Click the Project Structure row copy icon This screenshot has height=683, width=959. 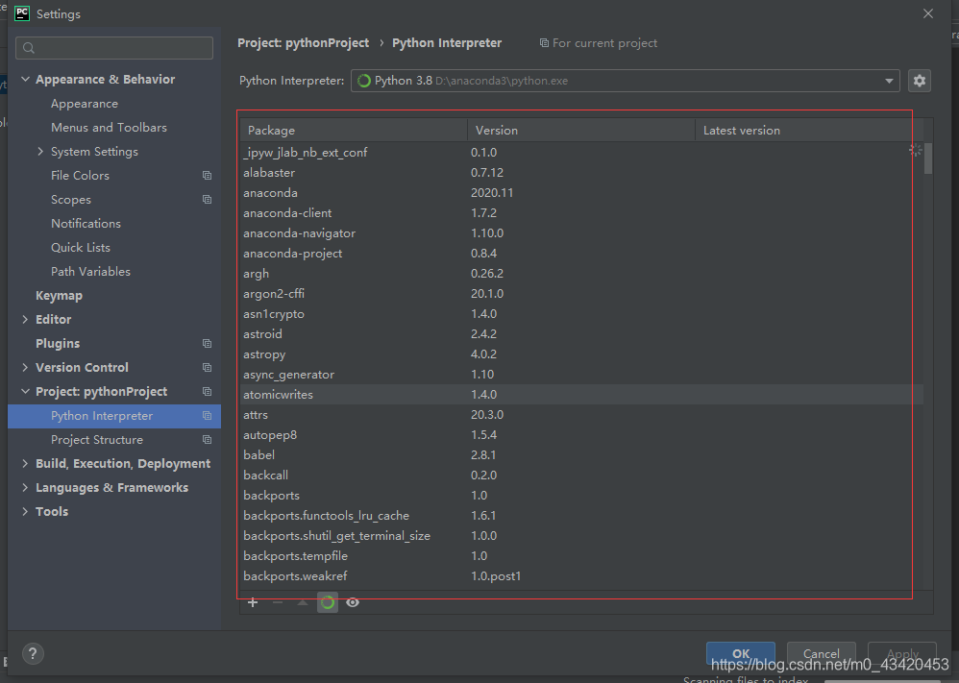207,440
